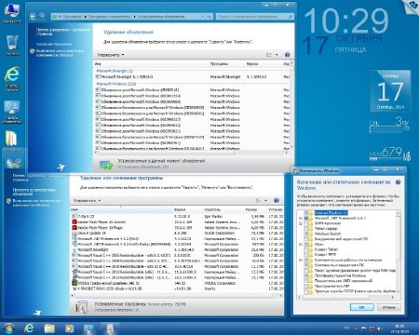This screenshot has height=335, width=419.
Task: Open the Упорядочить dropdown in the programs window
Action: click(87, 201)
